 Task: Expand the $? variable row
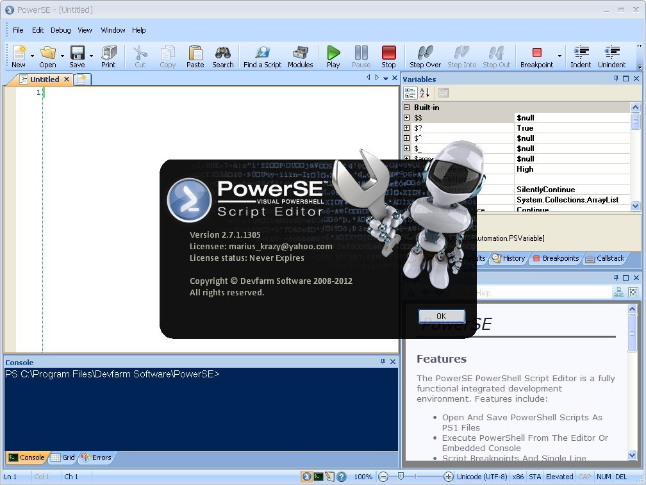click(x=406, y=127)
